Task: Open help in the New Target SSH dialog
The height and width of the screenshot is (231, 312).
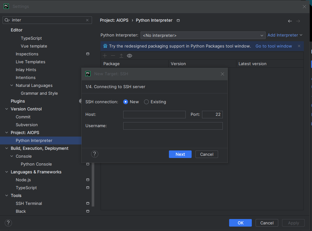Action: [x=95, y=154]
